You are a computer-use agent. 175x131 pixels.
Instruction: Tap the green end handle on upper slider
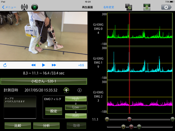click(172, 119)
